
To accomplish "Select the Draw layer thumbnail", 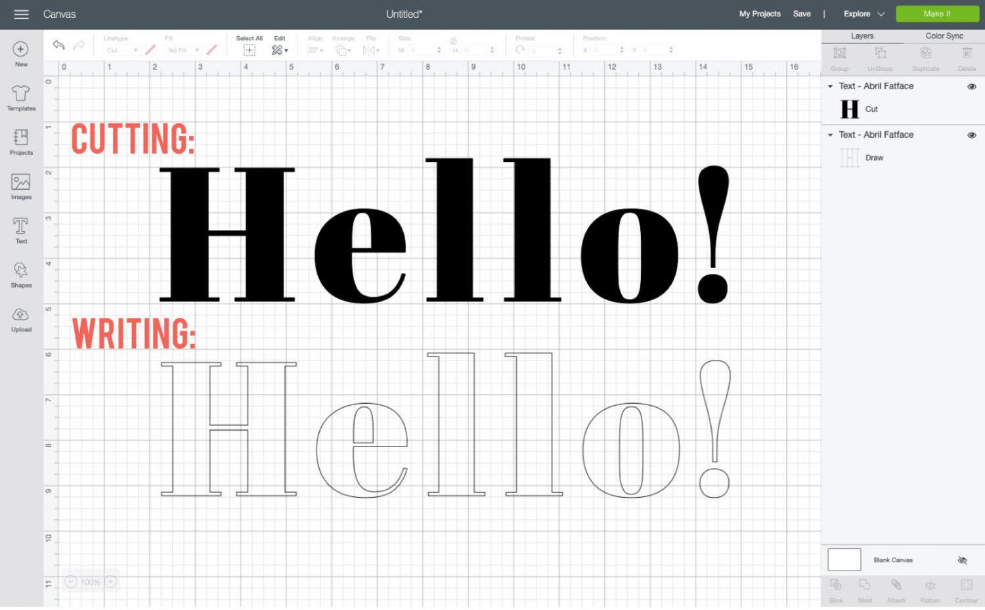I will pos(850,158).
